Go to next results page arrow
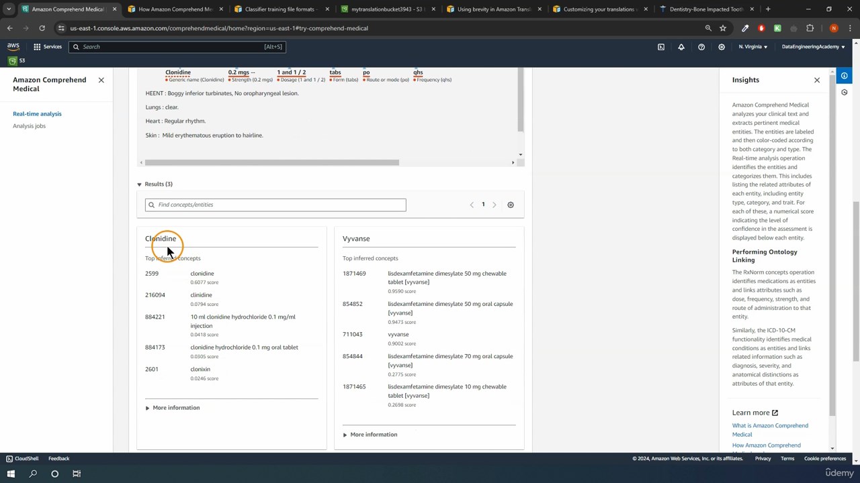The width and height of the screenshot is (860, 483). pos(494,205)
